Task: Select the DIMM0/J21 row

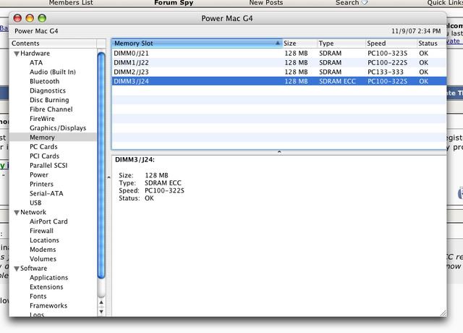Action: tap(279, 54)
